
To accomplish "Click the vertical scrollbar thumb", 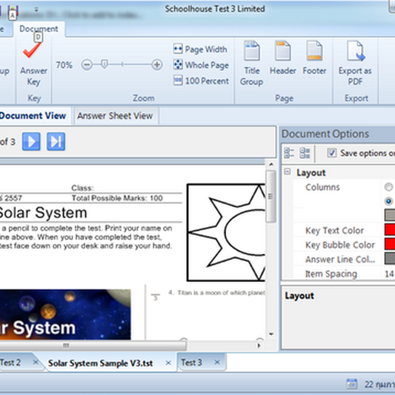I will (x=271, y=197).
